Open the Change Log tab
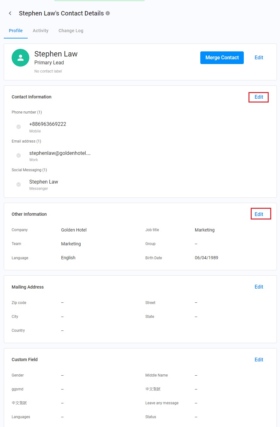The image size is (280, 427). click(x=71, y=31)
